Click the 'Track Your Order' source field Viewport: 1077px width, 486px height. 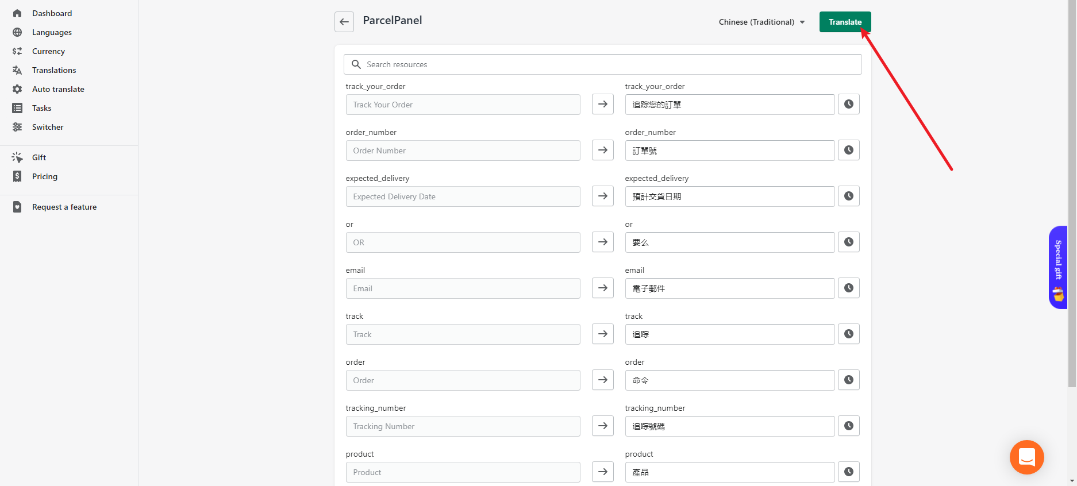tap(463, 105)
